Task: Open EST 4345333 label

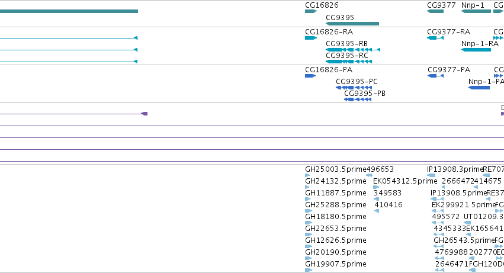Action: tap(450, 229)
